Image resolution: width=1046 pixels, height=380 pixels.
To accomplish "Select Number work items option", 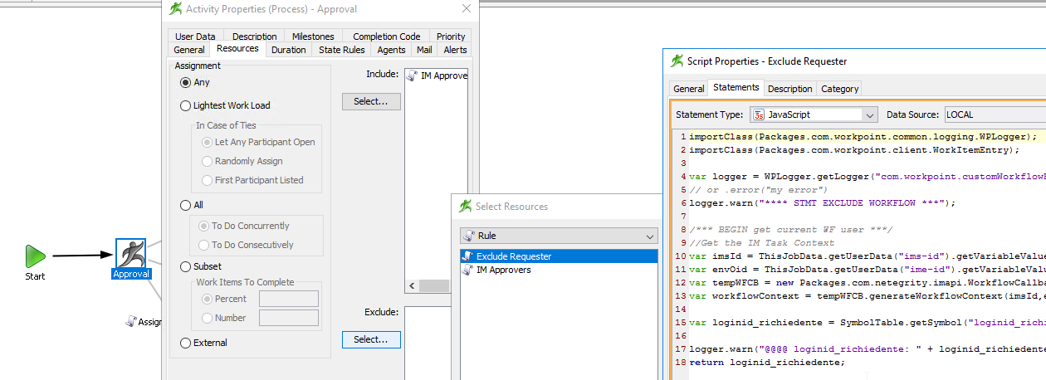I will tap(207, 318).
